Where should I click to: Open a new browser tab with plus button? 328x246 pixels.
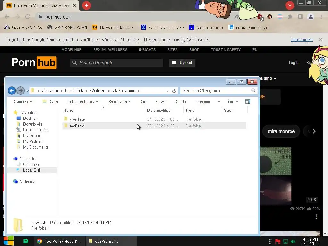pyautogui.click(x=86, y=5)
